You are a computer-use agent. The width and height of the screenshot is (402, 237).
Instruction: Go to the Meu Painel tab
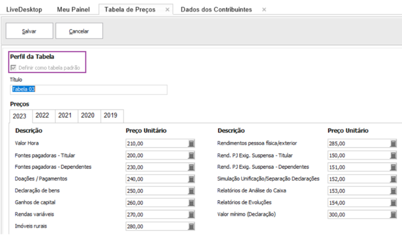point(74,10)
